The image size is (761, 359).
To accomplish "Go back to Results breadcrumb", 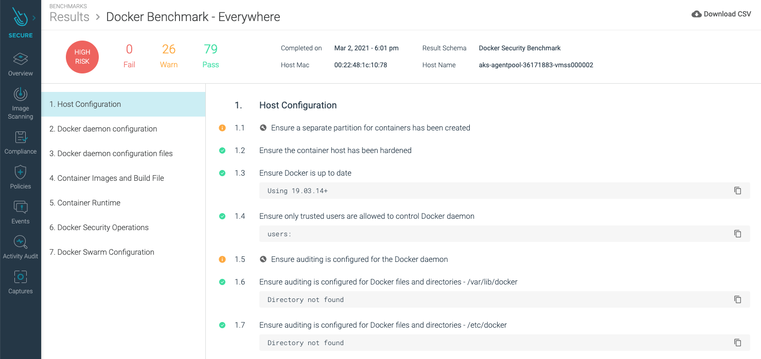I will click(x=69, y=17).
